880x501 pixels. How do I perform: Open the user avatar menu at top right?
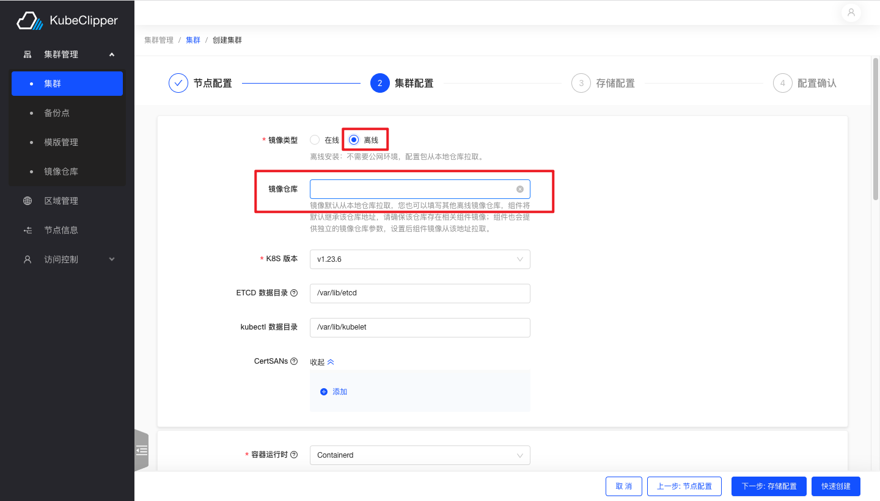[x=851, y=12]
